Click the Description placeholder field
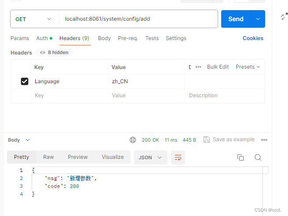The image size is (288, 216). click(x=225, y=95)
